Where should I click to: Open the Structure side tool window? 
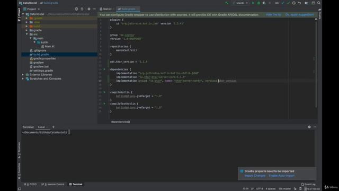coord(19,150)
